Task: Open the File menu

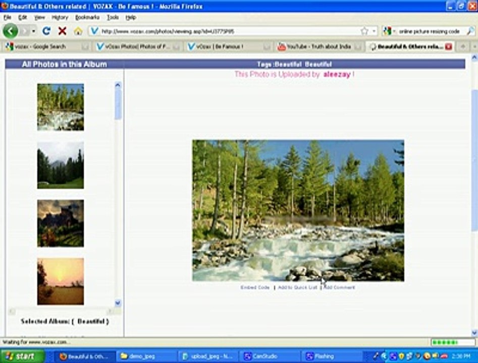Action: click(x=7, y=17)
